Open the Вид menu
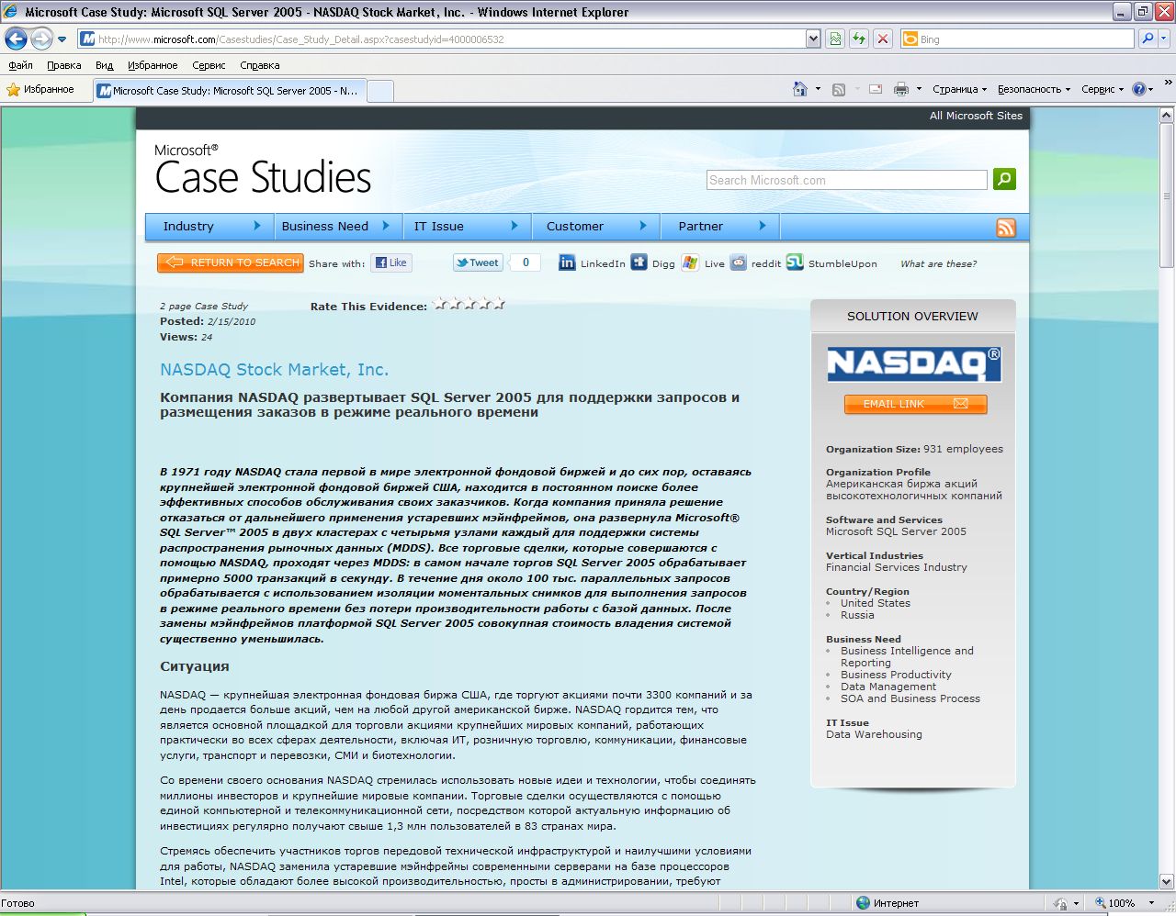1176x916 pixels. click(105, 65)
